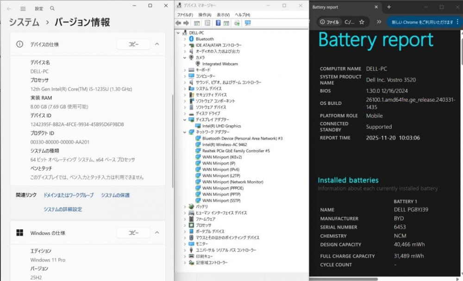Open a new Chrome tab with plus
463x281 pixels.
389,7
